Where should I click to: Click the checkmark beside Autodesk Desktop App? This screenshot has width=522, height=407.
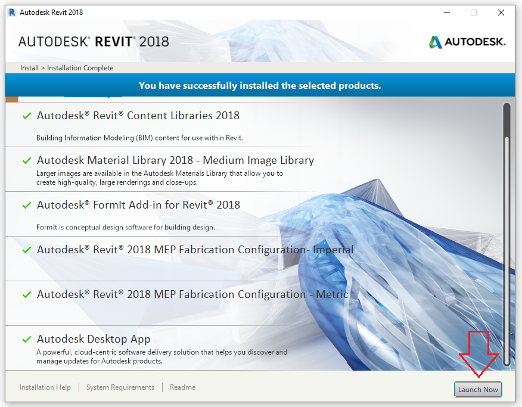pos(26,339)
